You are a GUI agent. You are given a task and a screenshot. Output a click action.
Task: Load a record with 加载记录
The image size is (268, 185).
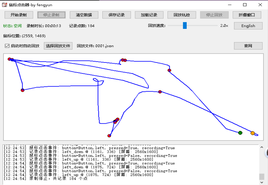pyautogui.click(x=149, y=15)
